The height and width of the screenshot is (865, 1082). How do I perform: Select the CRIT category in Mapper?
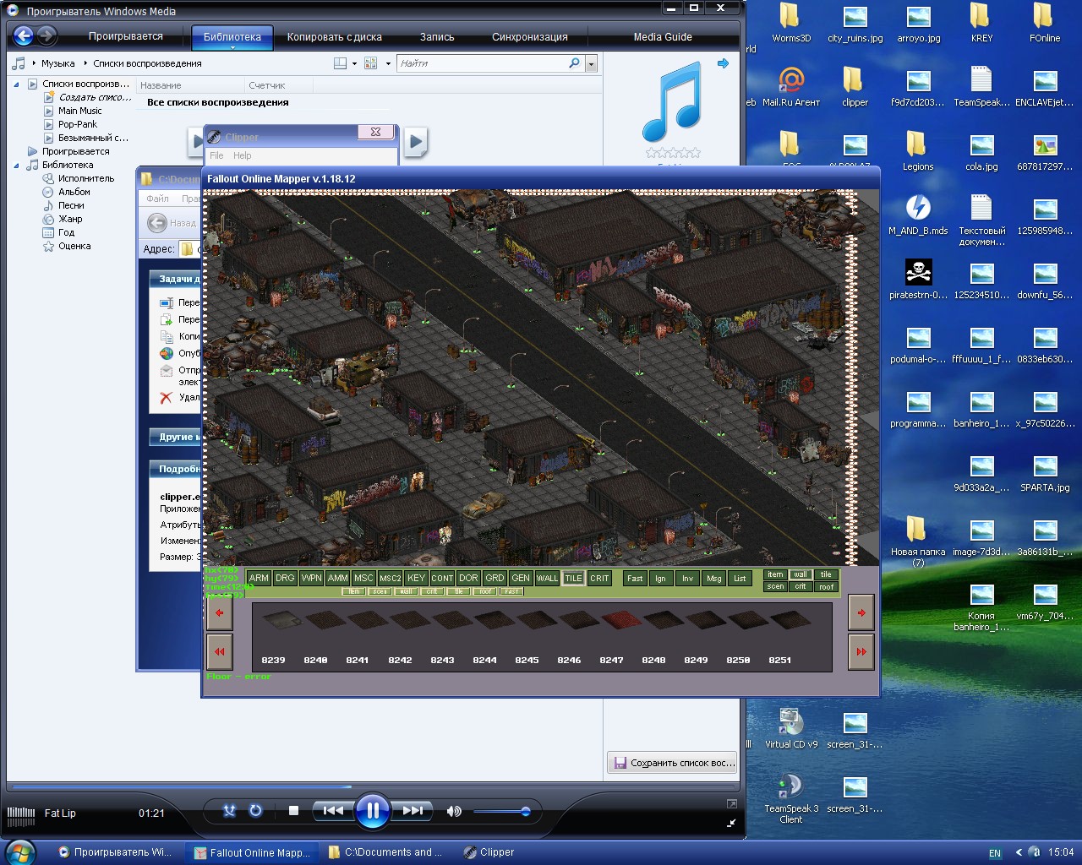click(599, 578)
